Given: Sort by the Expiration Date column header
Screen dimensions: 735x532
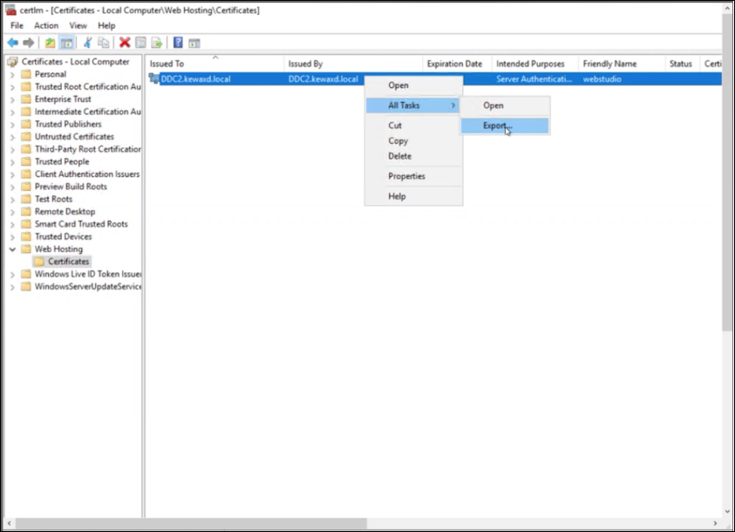Looking at the screenshot, I should pyautogui.click(x=454, y=63).
